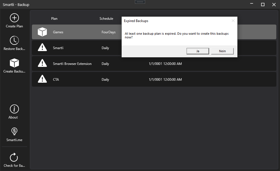Viewport: 280px width, 171px height.
Task: Close the Expired Backups dialog
Action: tap(233, 21)
